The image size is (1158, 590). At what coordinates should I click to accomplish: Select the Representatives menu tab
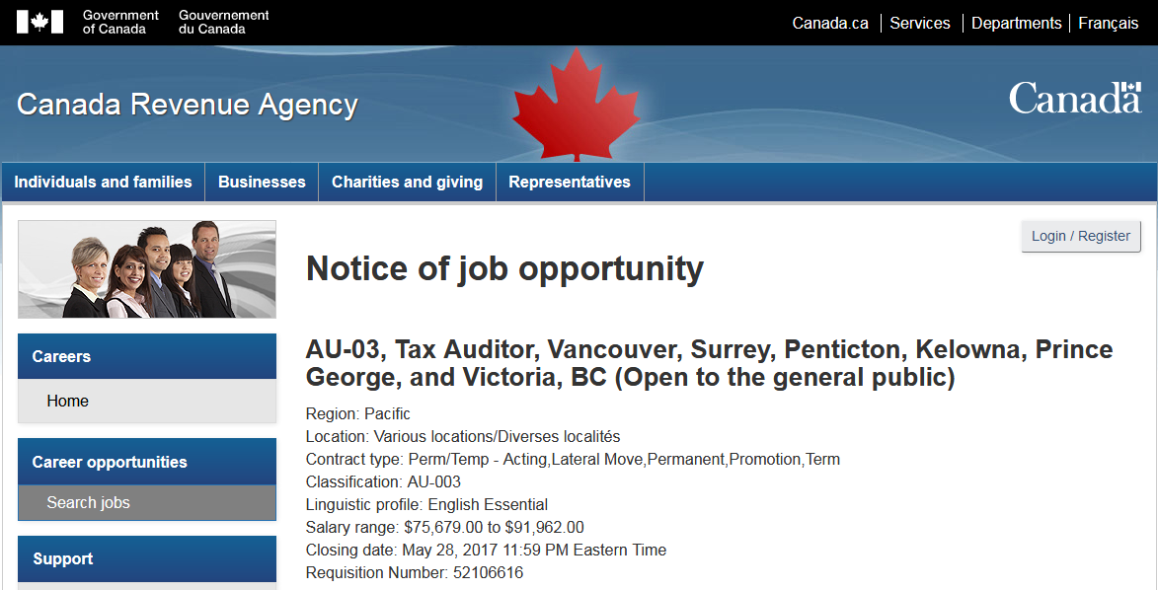pyautogui.click(x=570, y=182)
